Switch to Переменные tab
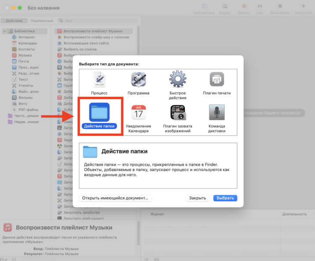This screenshot has height=261, width=315. point(42,21)
